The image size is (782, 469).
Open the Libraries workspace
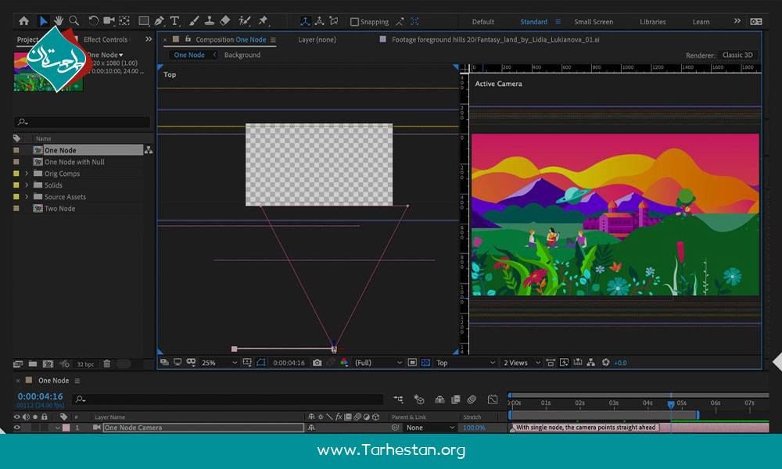653,22
